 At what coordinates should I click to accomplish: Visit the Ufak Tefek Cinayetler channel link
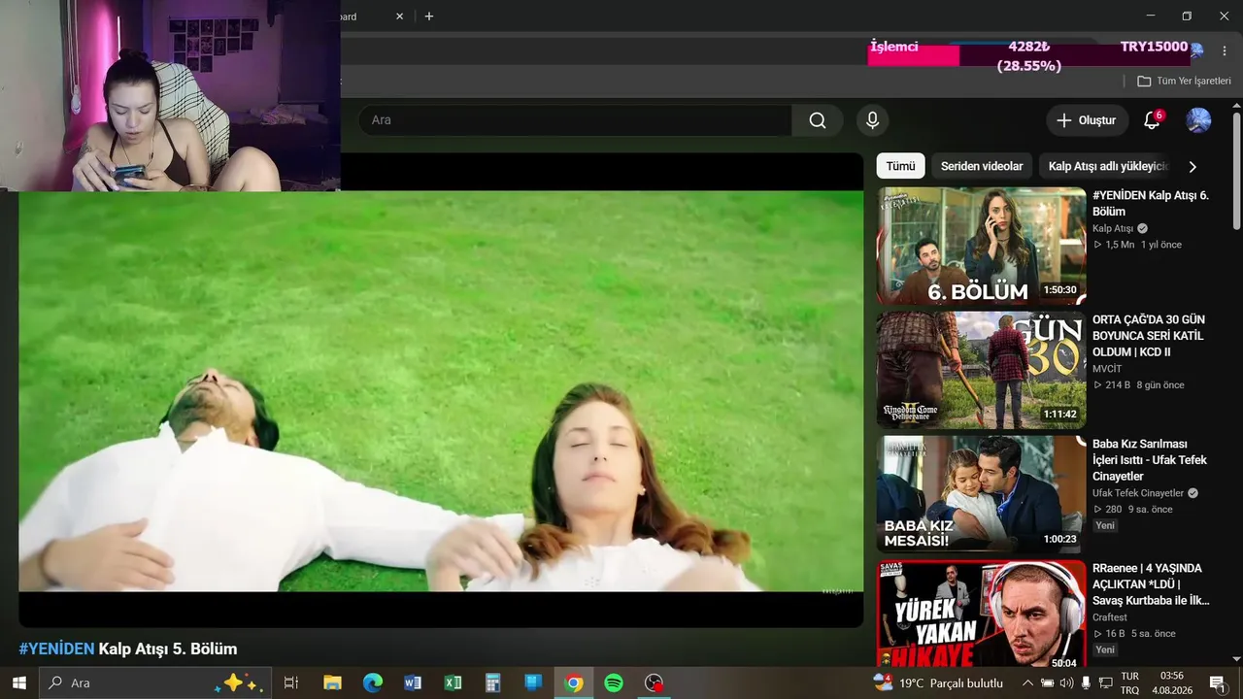point(1138,493)
